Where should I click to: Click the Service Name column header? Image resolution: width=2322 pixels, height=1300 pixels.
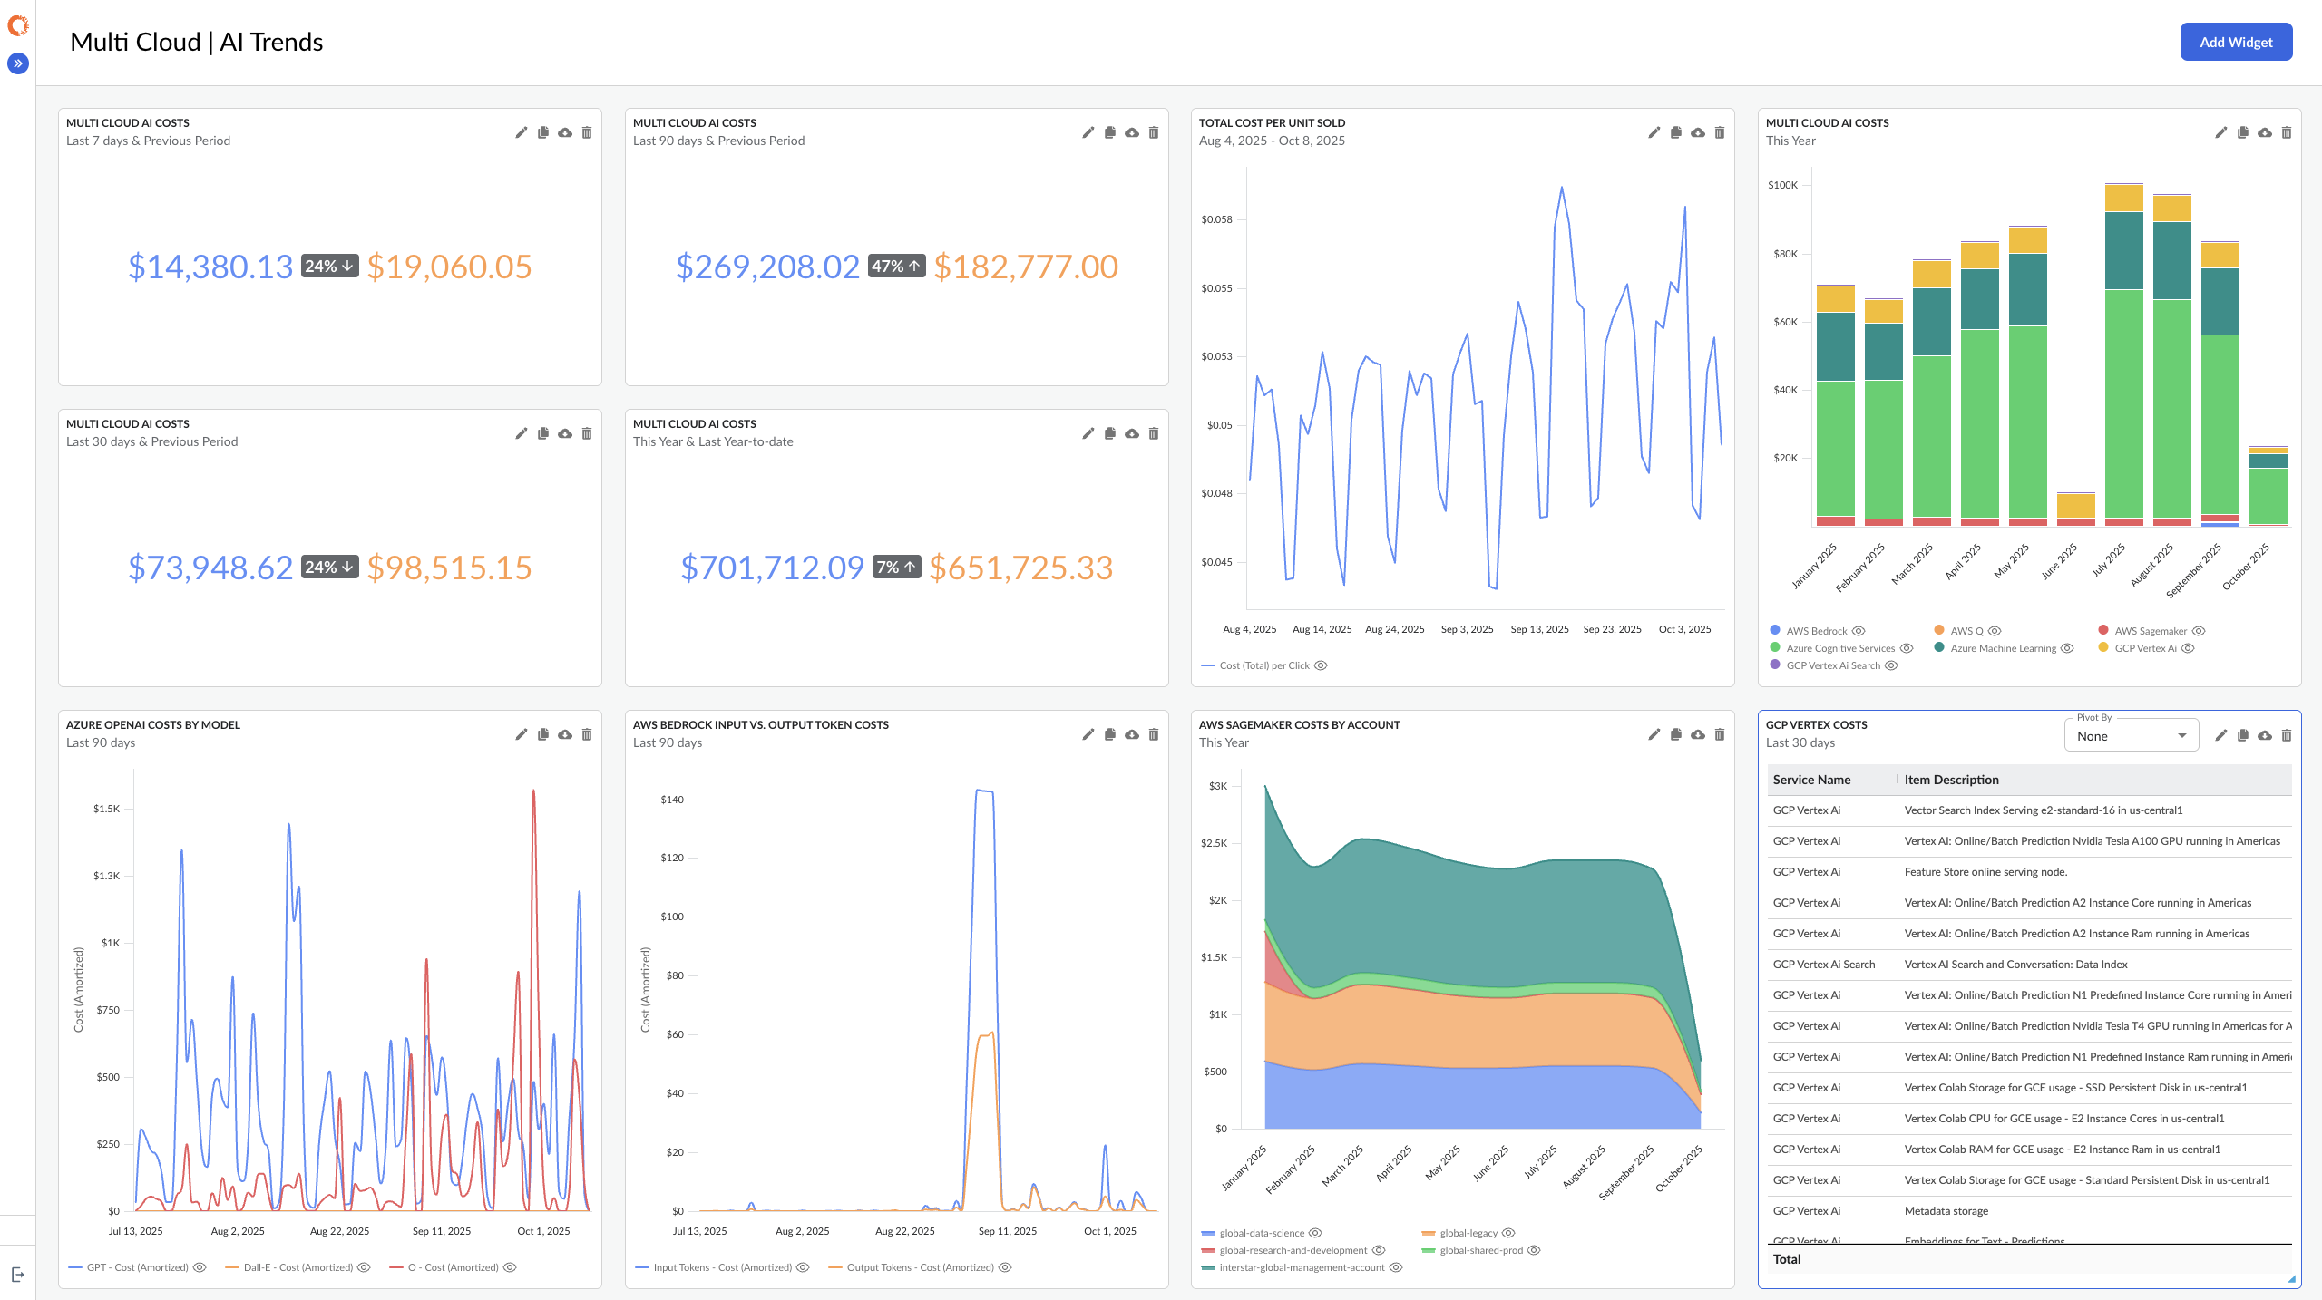pos(1811,780)
